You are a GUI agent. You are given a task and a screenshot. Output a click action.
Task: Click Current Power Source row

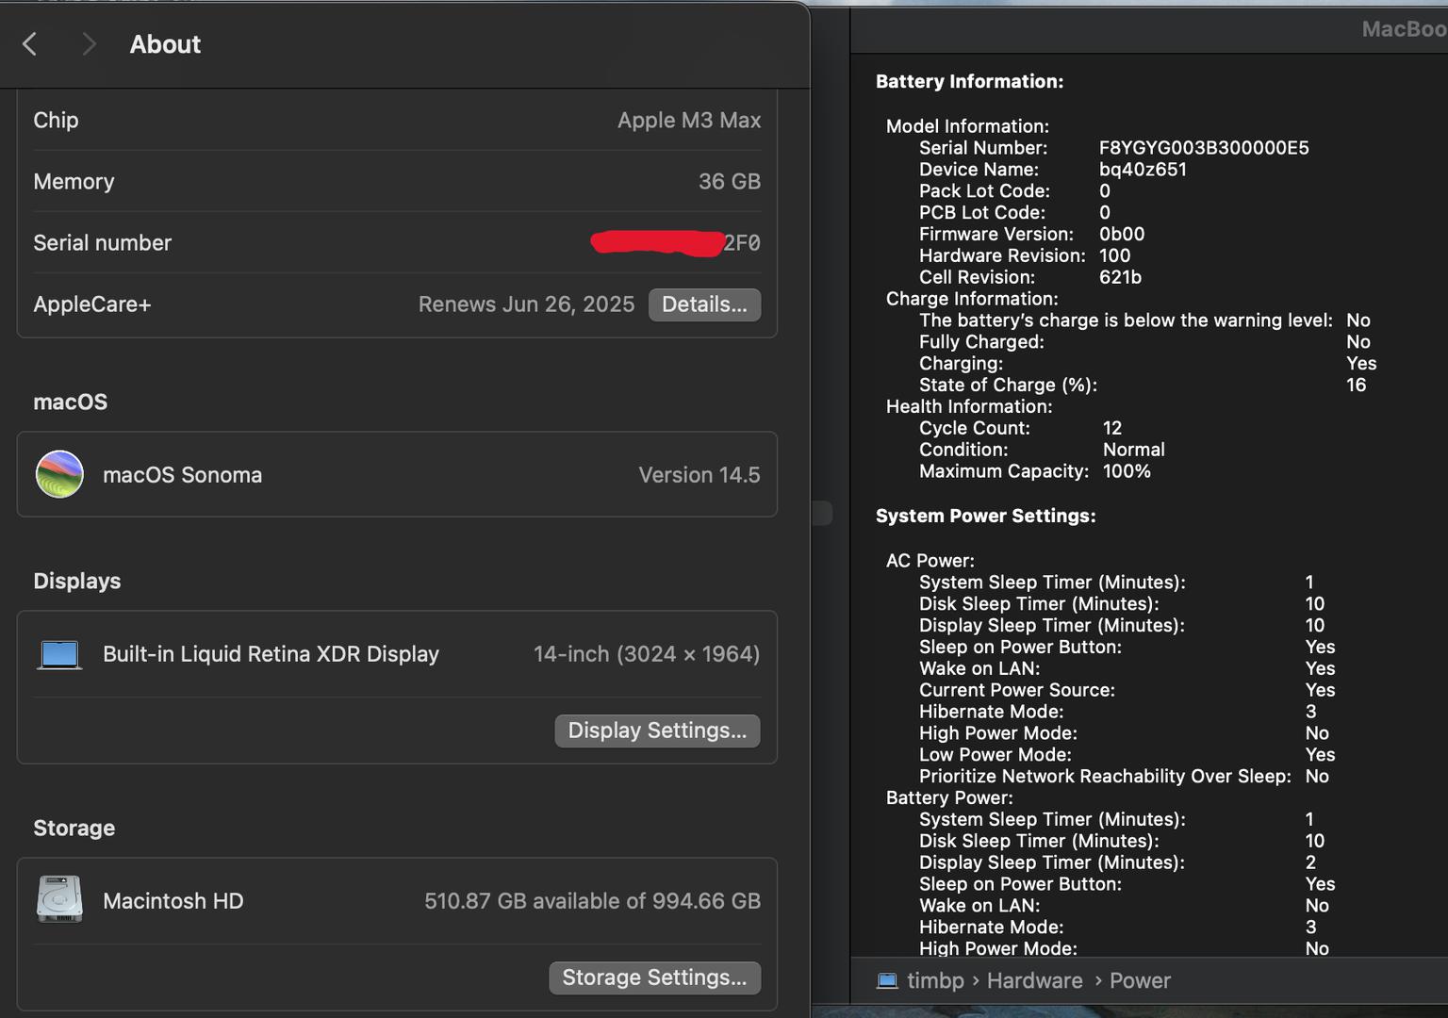1127,690
